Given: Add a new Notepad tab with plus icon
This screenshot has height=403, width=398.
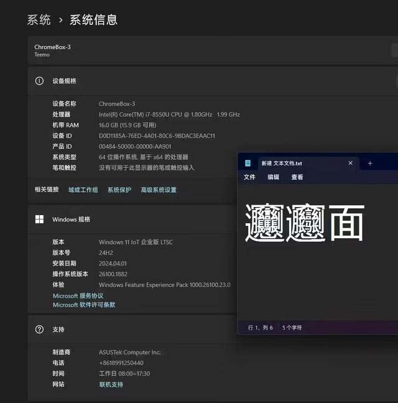Looking at the screenshot, I should coord(370,163).
